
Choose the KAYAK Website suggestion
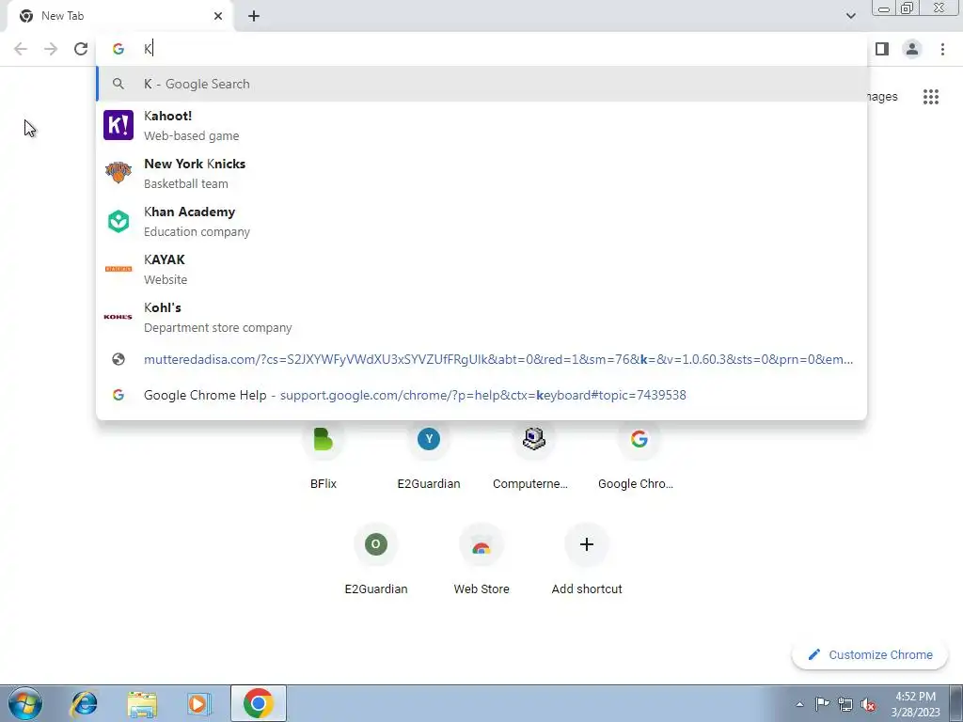pyautogui.click(x=481, y=269)
